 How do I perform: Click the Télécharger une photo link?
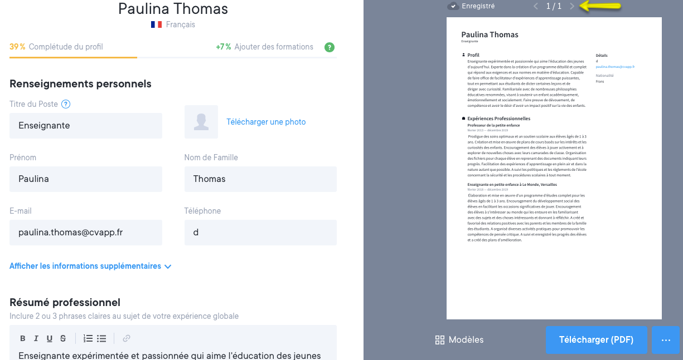coord(266,122)
